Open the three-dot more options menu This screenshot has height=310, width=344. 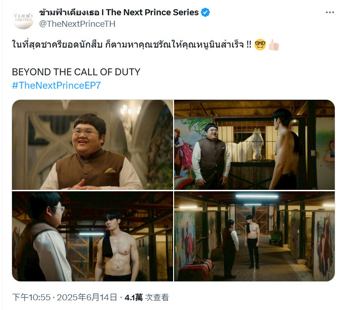[x=330, y=12]
